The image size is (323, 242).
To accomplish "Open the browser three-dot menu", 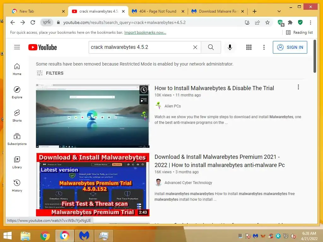I will [310, 22].
